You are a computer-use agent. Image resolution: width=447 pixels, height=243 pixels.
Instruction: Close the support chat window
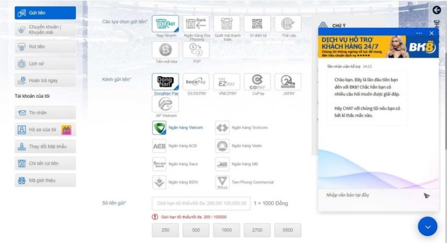tap(432, 33)
